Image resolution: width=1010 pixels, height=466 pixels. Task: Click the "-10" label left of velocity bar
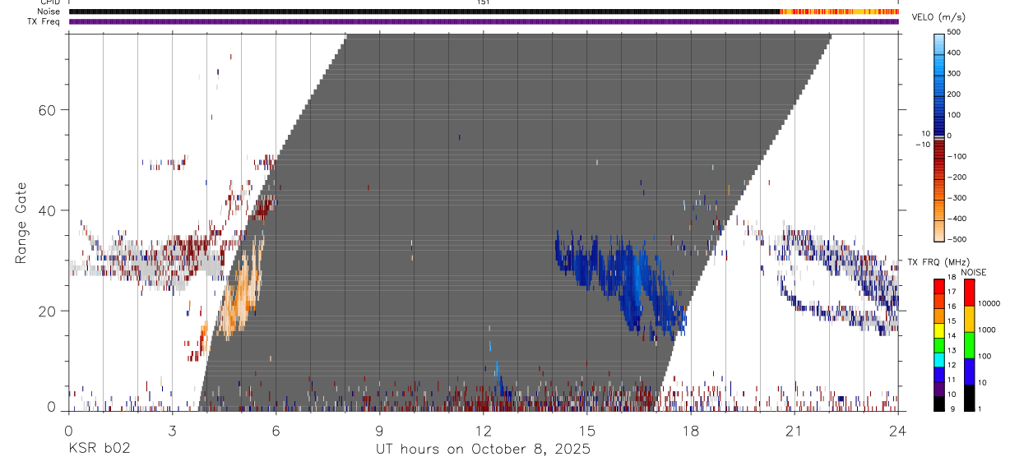point(922,144)
